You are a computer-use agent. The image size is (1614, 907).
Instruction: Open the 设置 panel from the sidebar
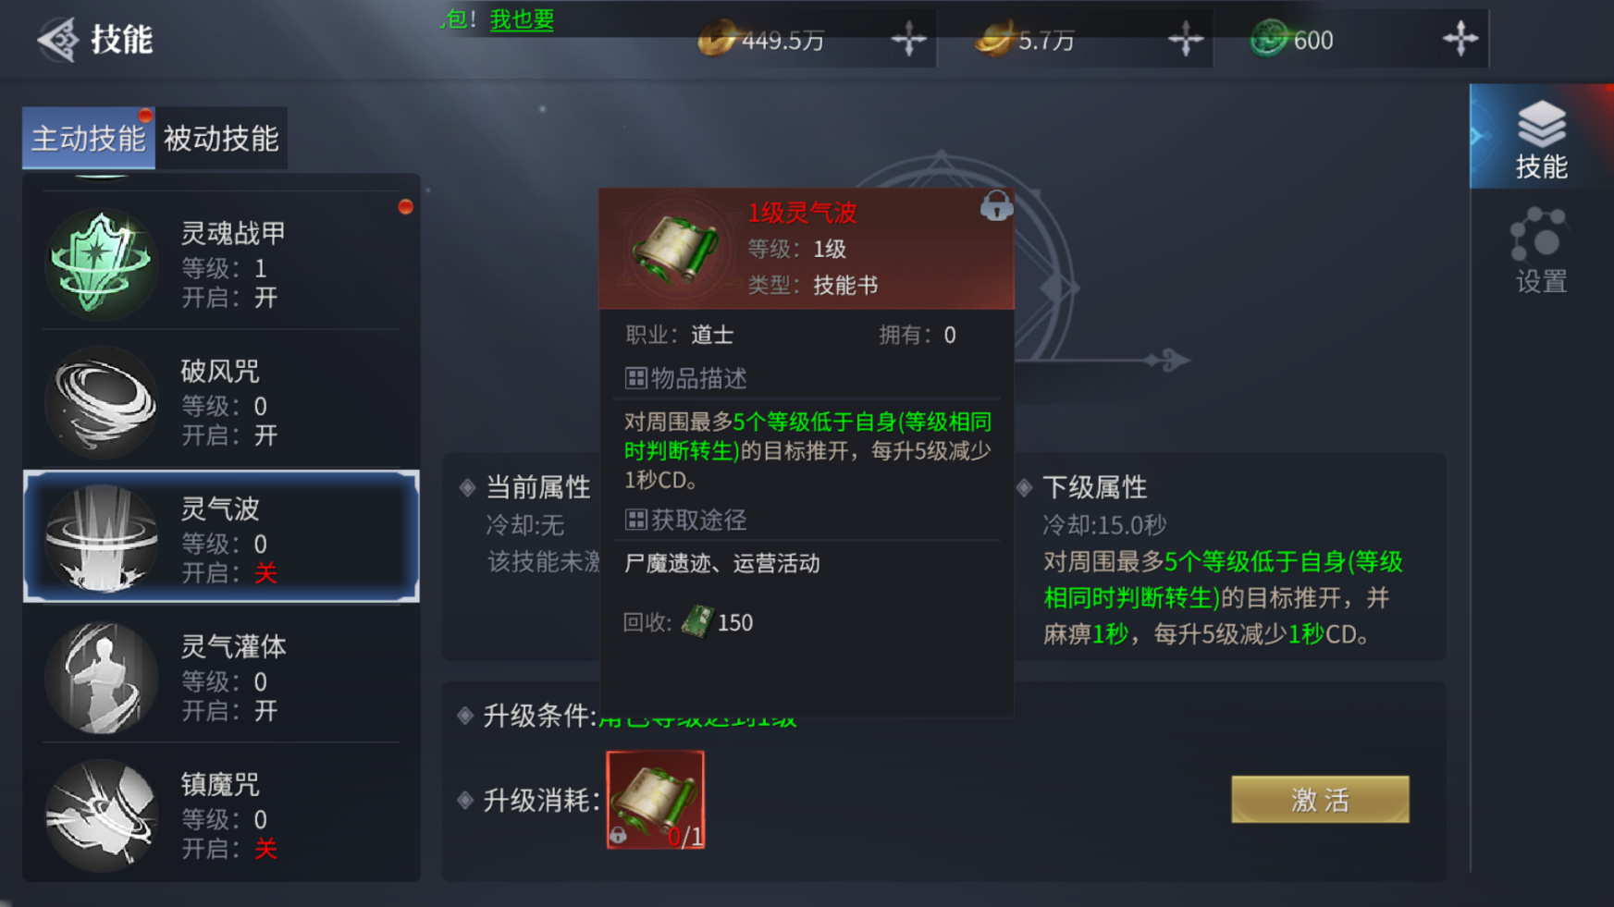click(x=1540, y=251)
